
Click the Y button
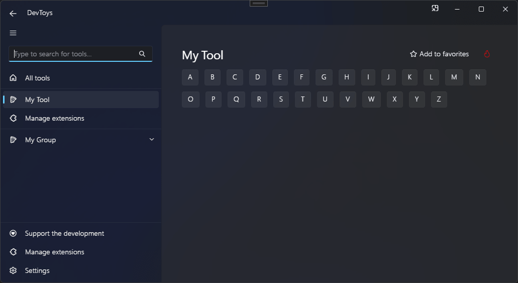coord(417,100)
